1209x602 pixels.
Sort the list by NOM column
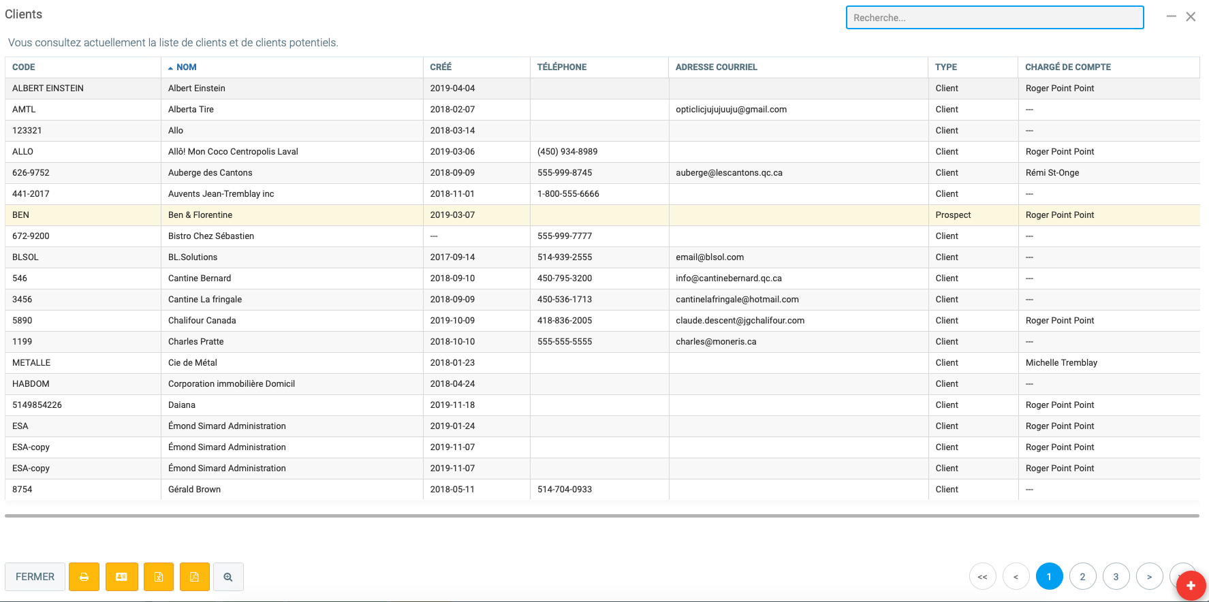coord(186,67)
